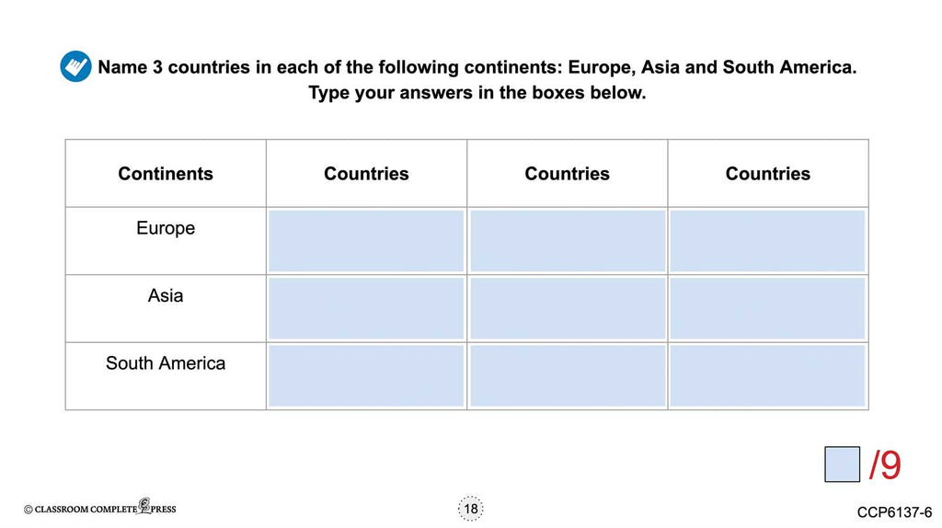This screenshot has height=528, width=942.
Task: Select the first Europe country answer box
Action: point(366,241)
